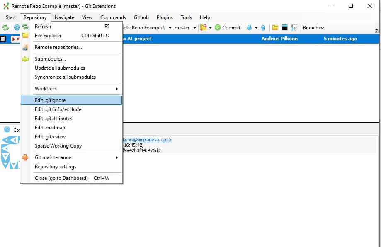Open the repository path dropdown arrow
The height and width of the screenshot is (247, 381).
[170, 28]
